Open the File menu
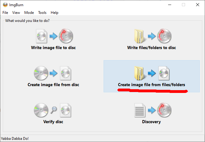Image resolution: width=205 pixels, height=142 pixels. coord(5,13)
